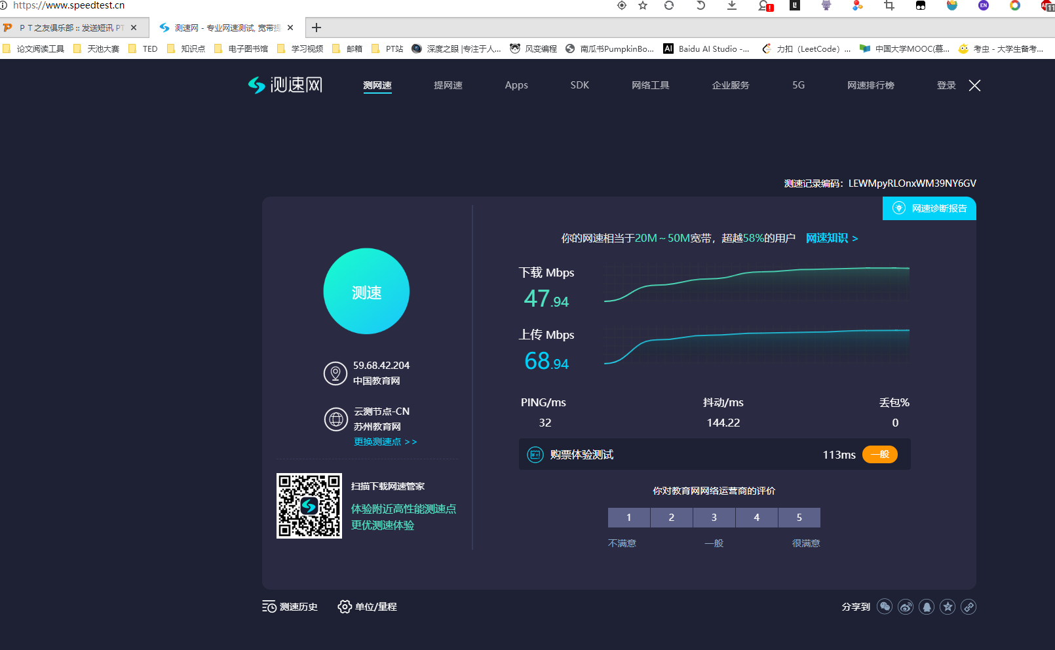Select rating 5 很满意
Screen dimensions: 1055x650
[799, 518]
